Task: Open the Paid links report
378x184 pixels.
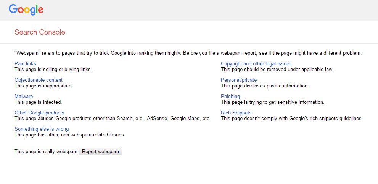Action: (25, 63)
